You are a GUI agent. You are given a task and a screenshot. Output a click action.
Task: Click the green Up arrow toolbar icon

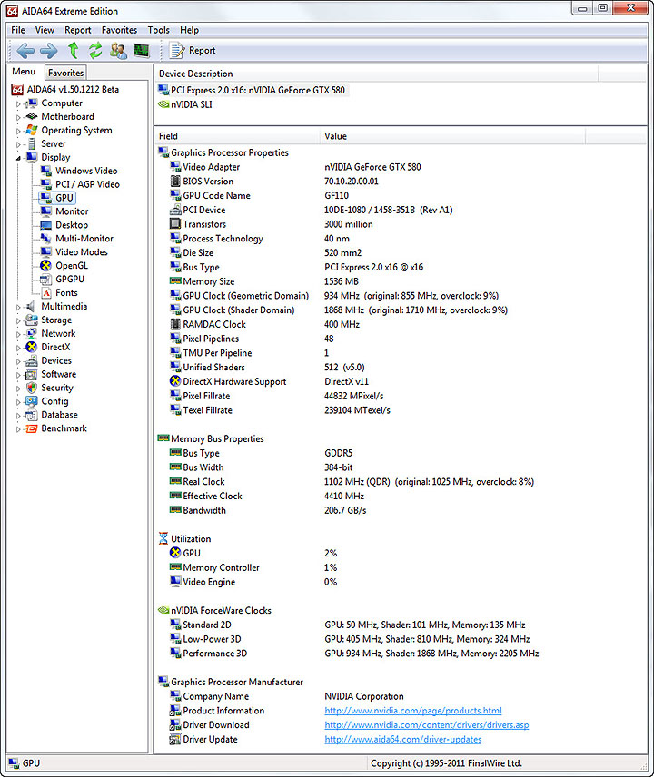[73, 50]
